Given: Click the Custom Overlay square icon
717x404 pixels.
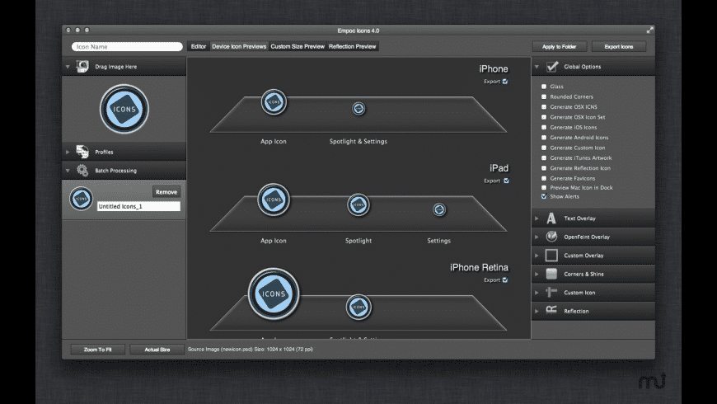Looking at the screenshot, I should pyautogui.click(x=551, y=256).
